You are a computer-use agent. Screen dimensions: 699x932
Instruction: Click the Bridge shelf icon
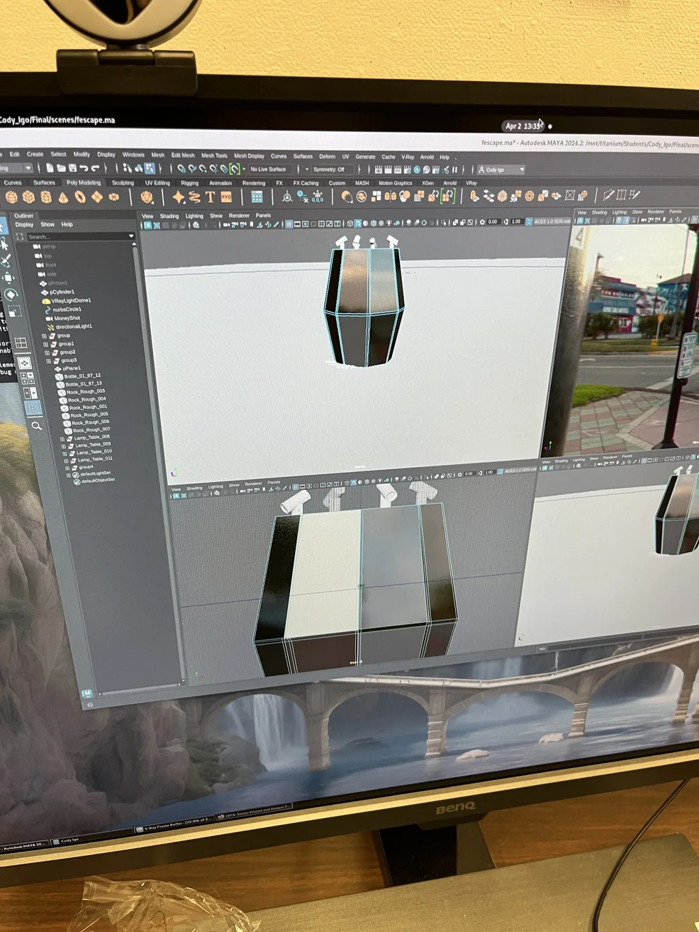pyautogui.click(x=489, y=196)
